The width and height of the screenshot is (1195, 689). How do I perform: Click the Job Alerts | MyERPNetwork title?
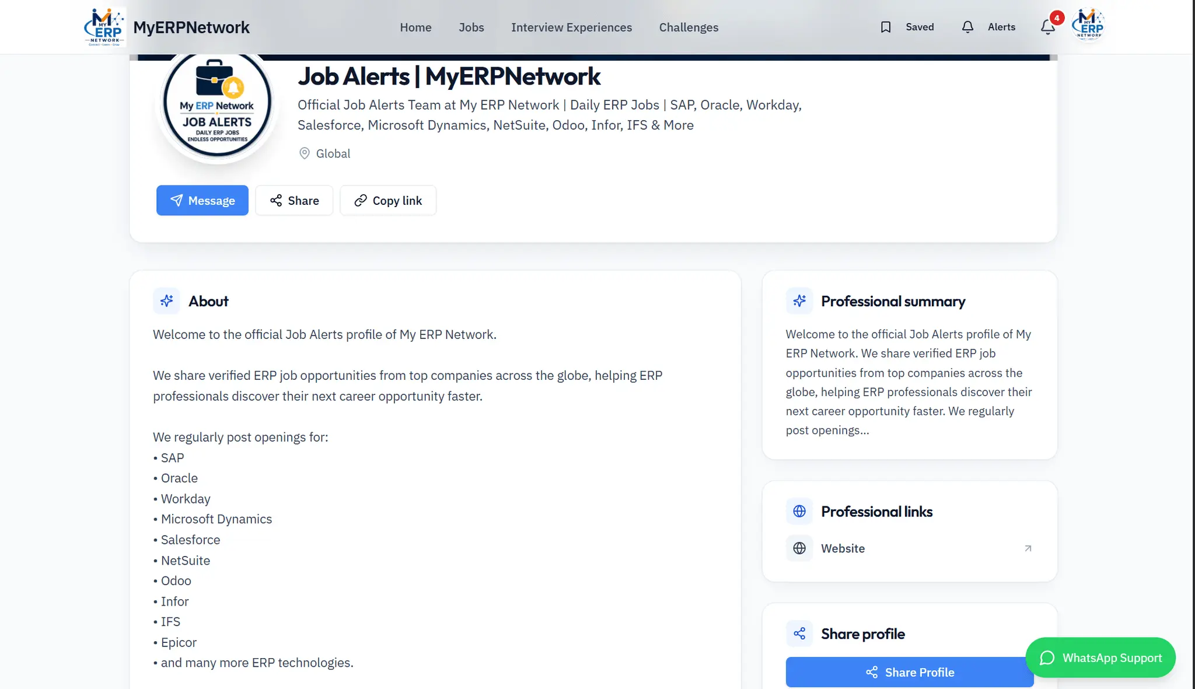(x=449, y=76)
